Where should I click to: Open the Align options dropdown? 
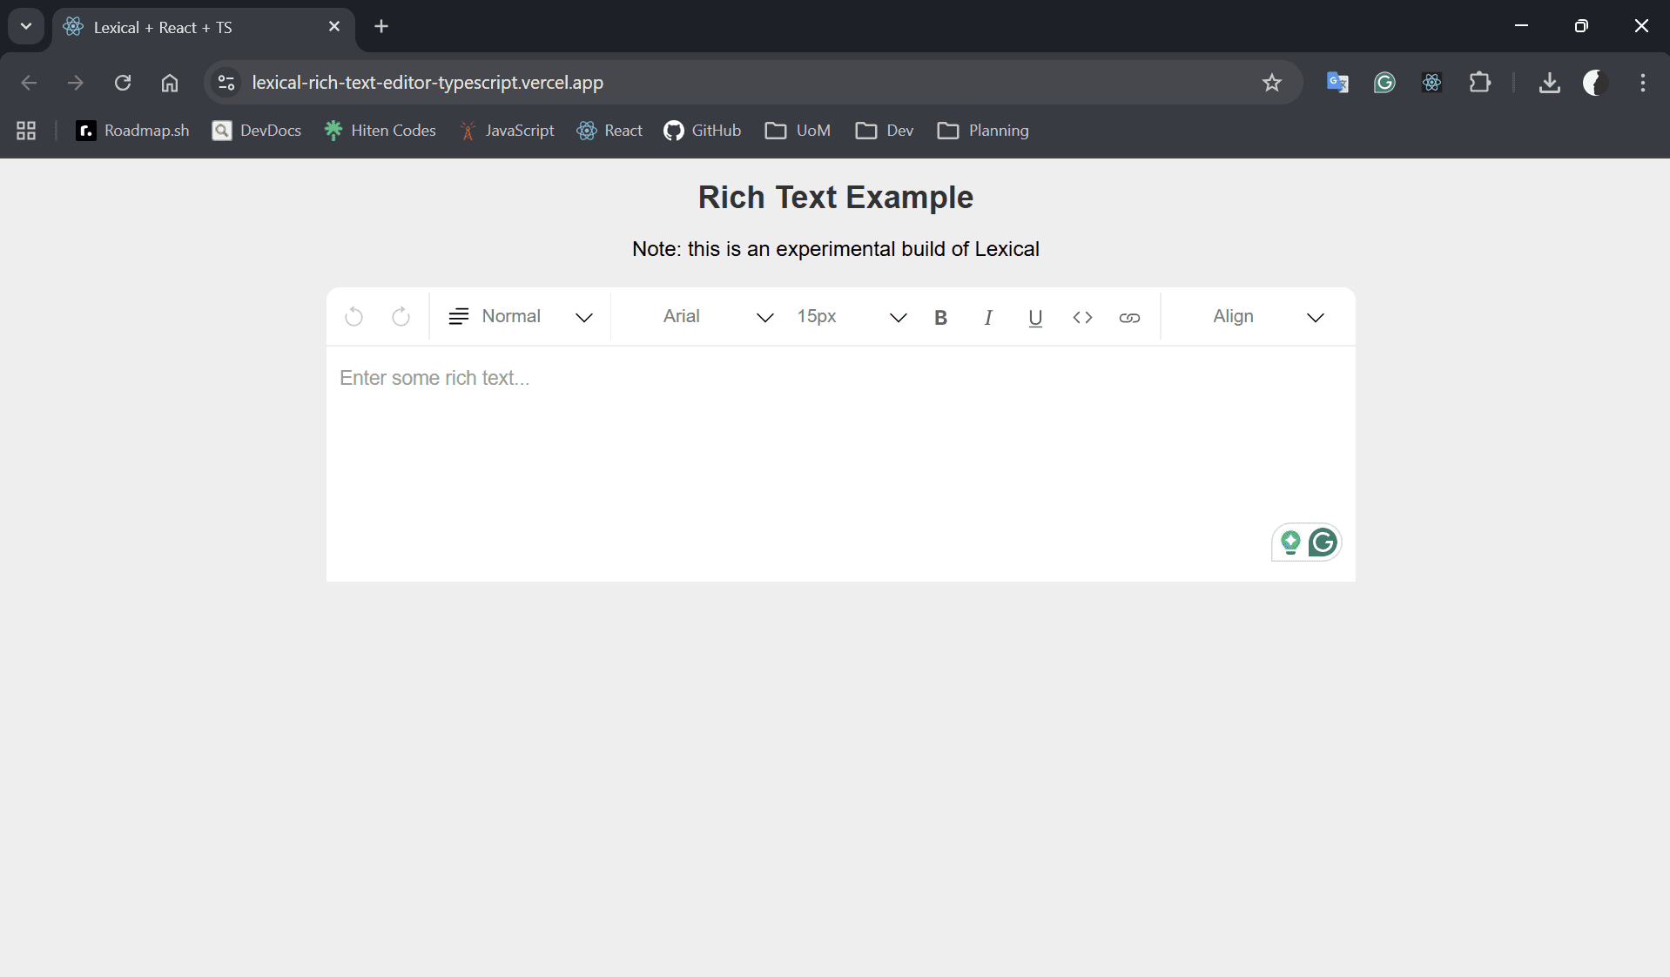point(1263,317)
